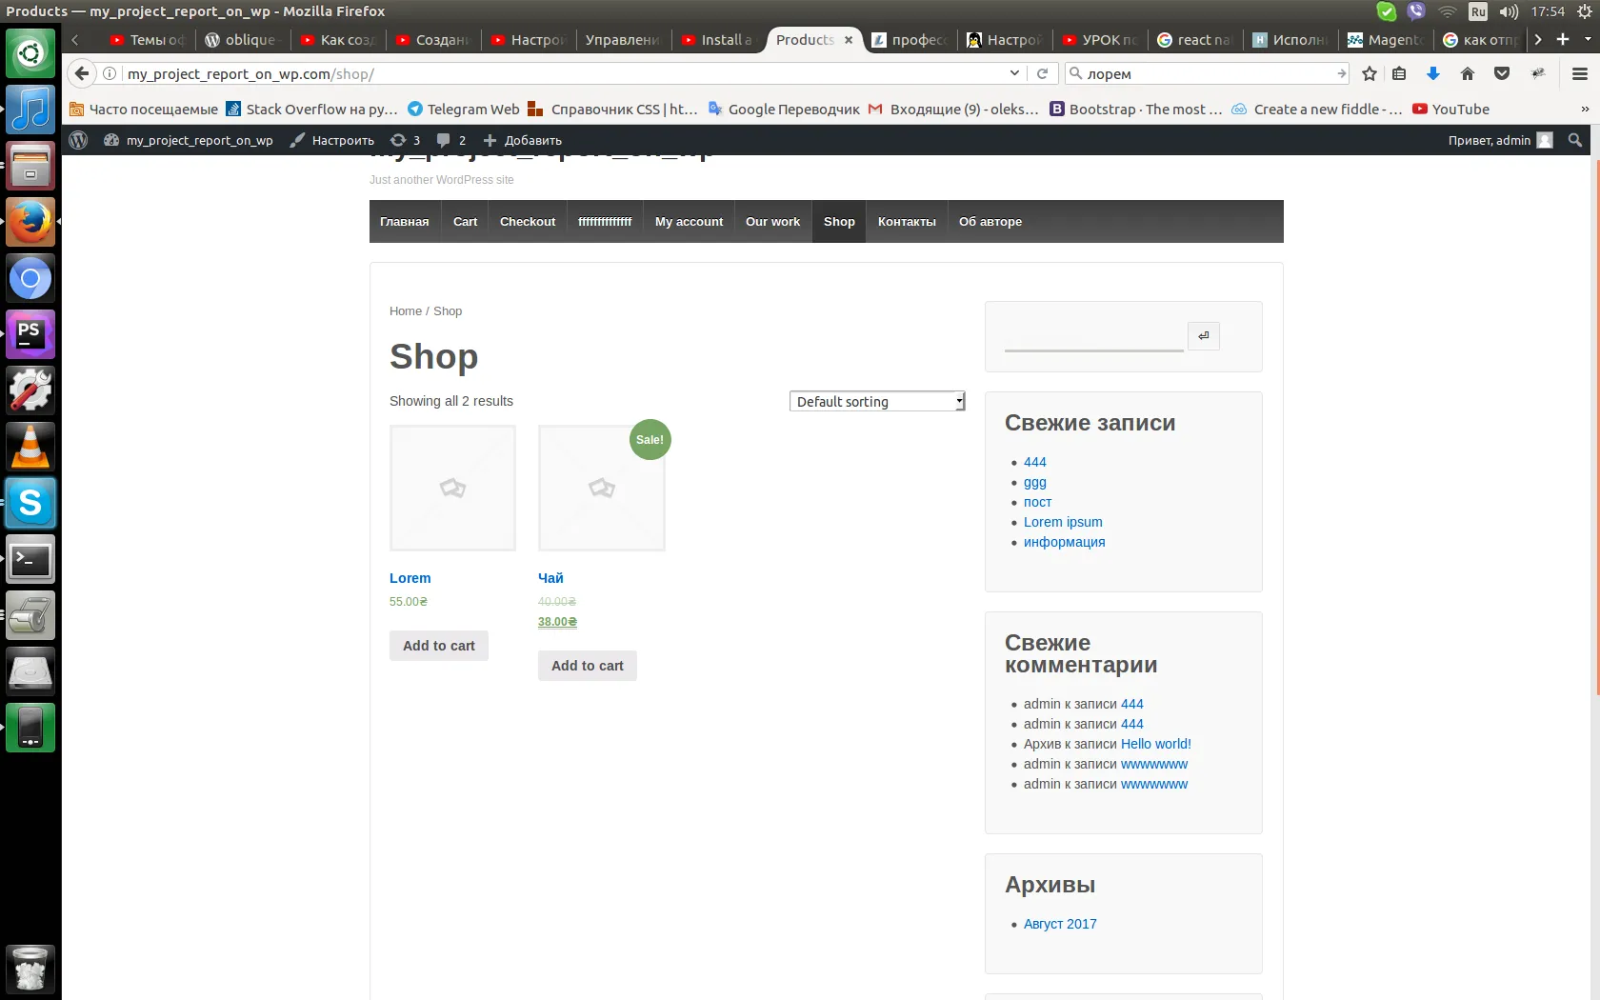Open the admin bar search magnifier
Viewport: 1600px width, 1000px height.
click(x=1575, y=140)
